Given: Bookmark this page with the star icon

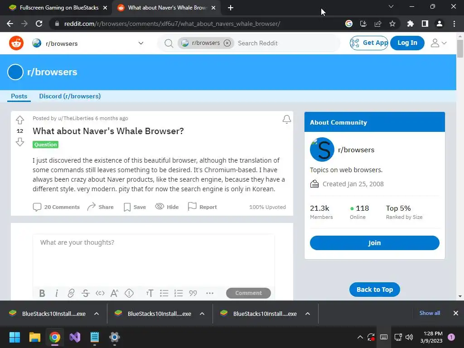Looking at the screenshot, I should pos(392,24).
